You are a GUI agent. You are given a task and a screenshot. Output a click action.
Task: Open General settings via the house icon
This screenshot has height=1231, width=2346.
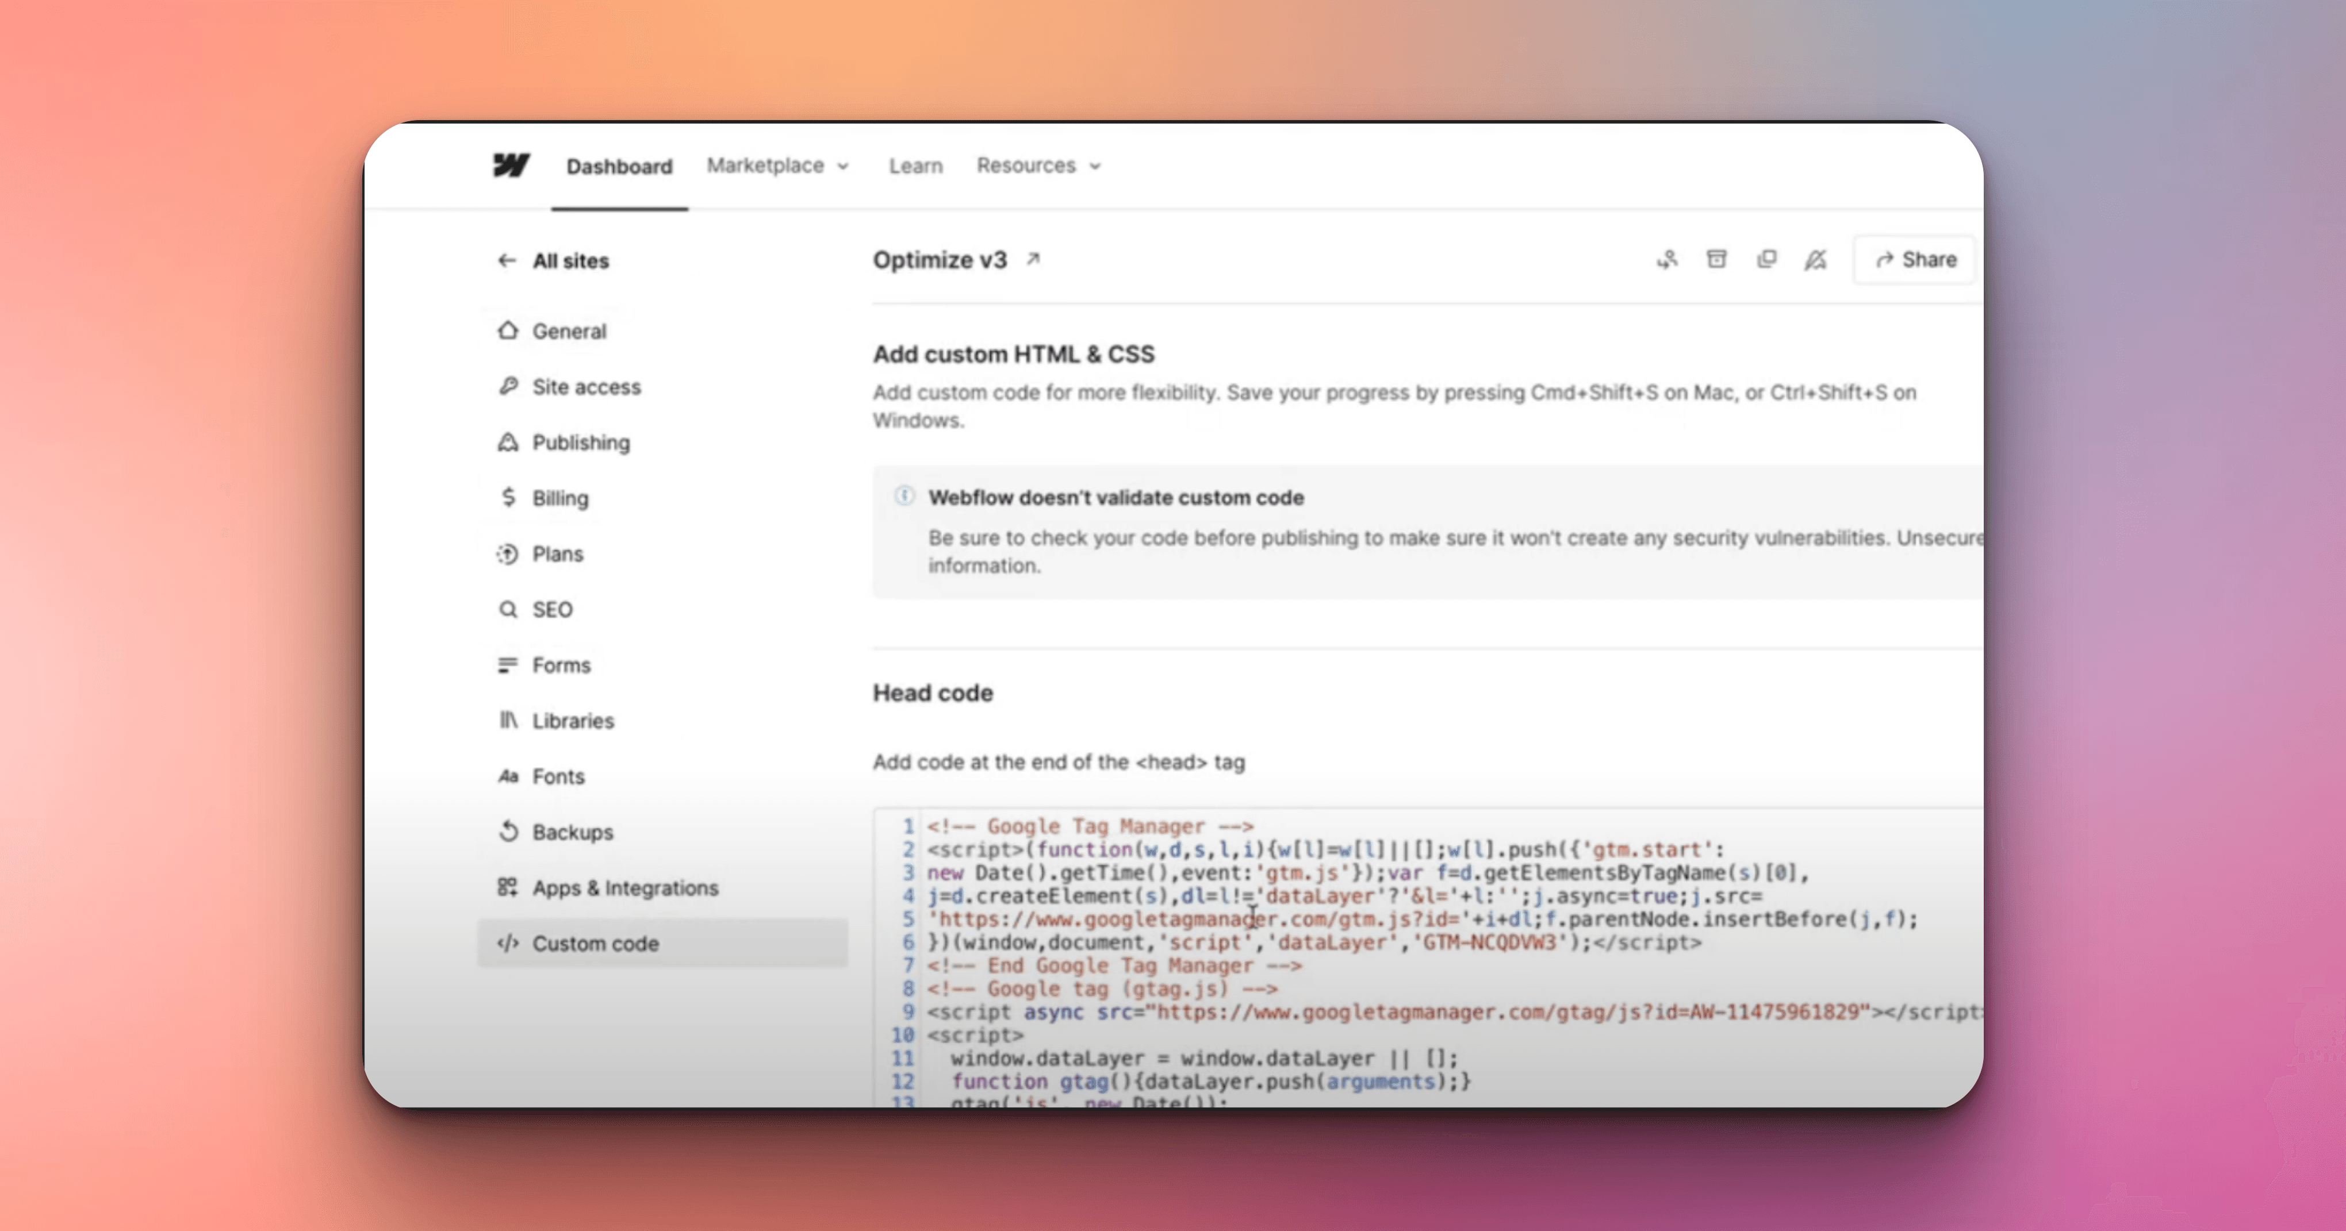tap(508, 330)
